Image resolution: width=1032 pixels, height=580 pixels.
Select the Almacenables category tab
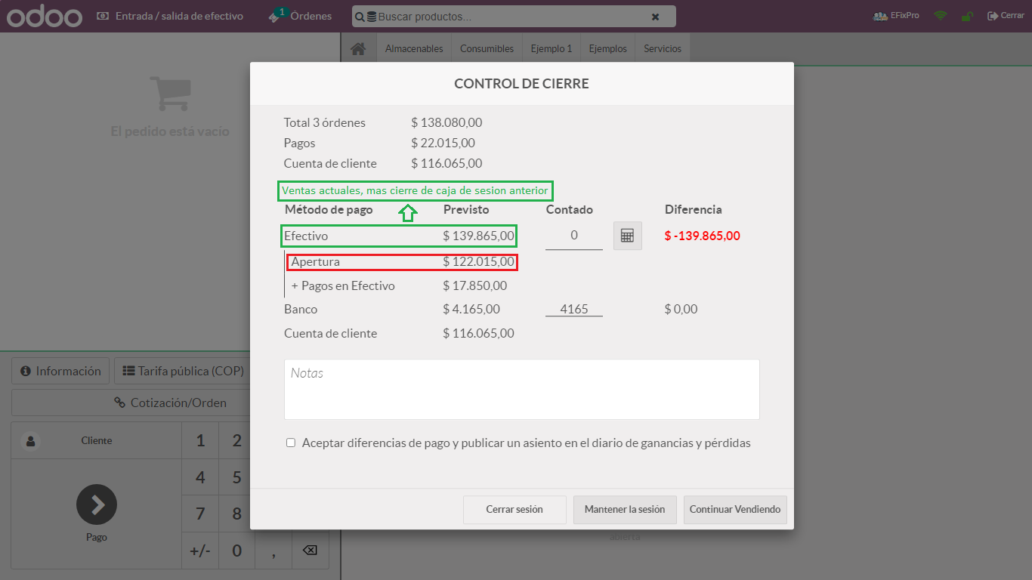tap(414, 48)
